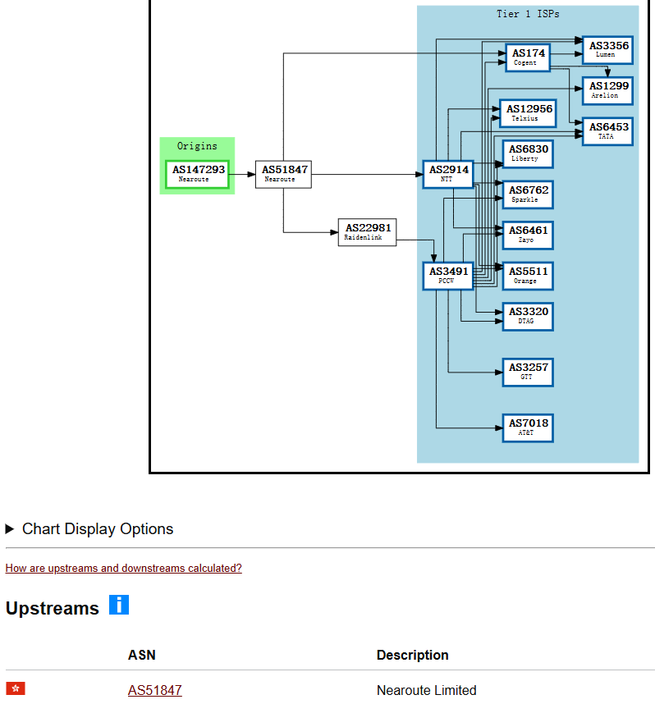
Task: Select the AS2914 NTT node
Action: 448,174
